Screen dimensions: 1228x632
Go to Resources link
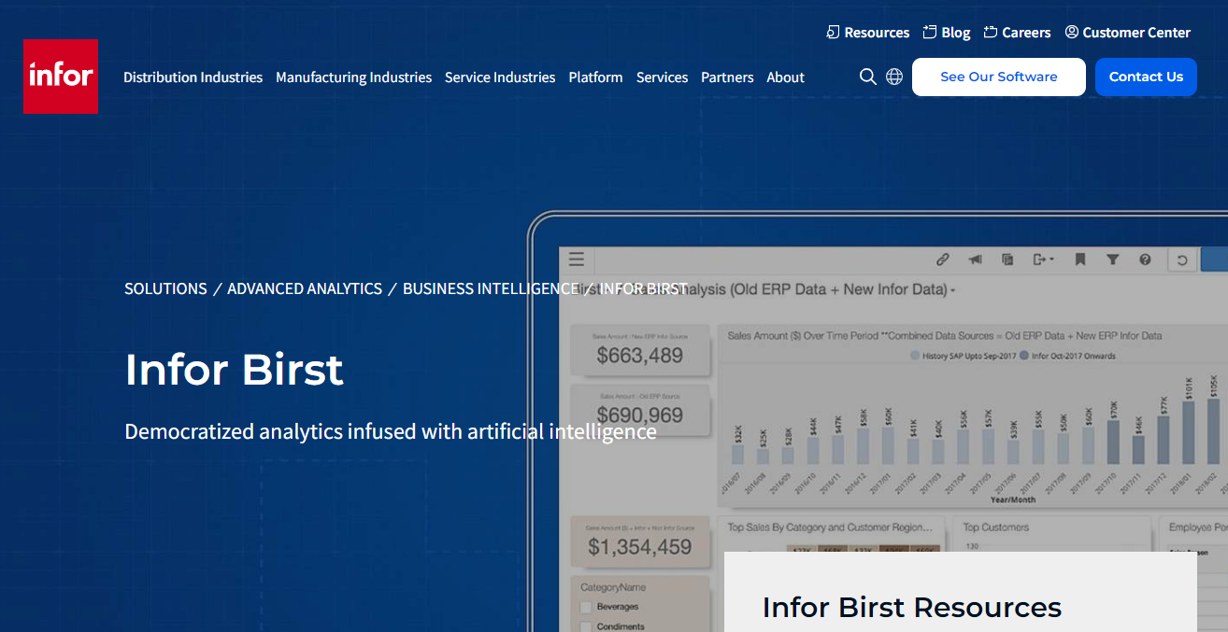pyautogui.click(x=868, y=33)
